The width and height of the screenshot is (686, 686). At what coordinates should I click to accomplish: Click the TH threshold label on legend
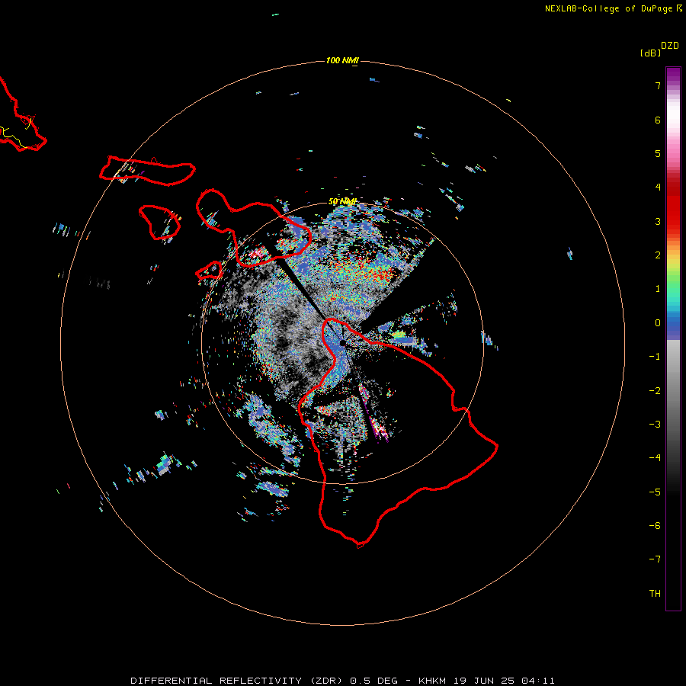point(655,594)
